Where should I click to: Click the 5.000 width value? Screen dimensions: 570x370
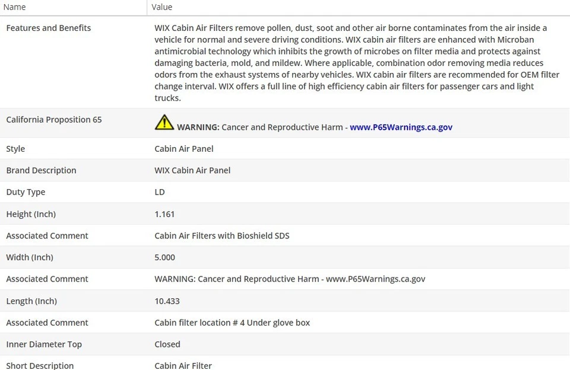point(164,257)
